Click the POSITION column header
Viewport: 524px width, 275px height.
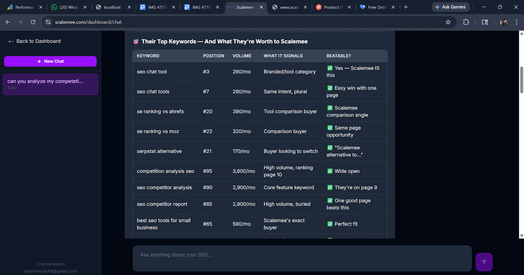pyautogui.click(x=214, y=56)
